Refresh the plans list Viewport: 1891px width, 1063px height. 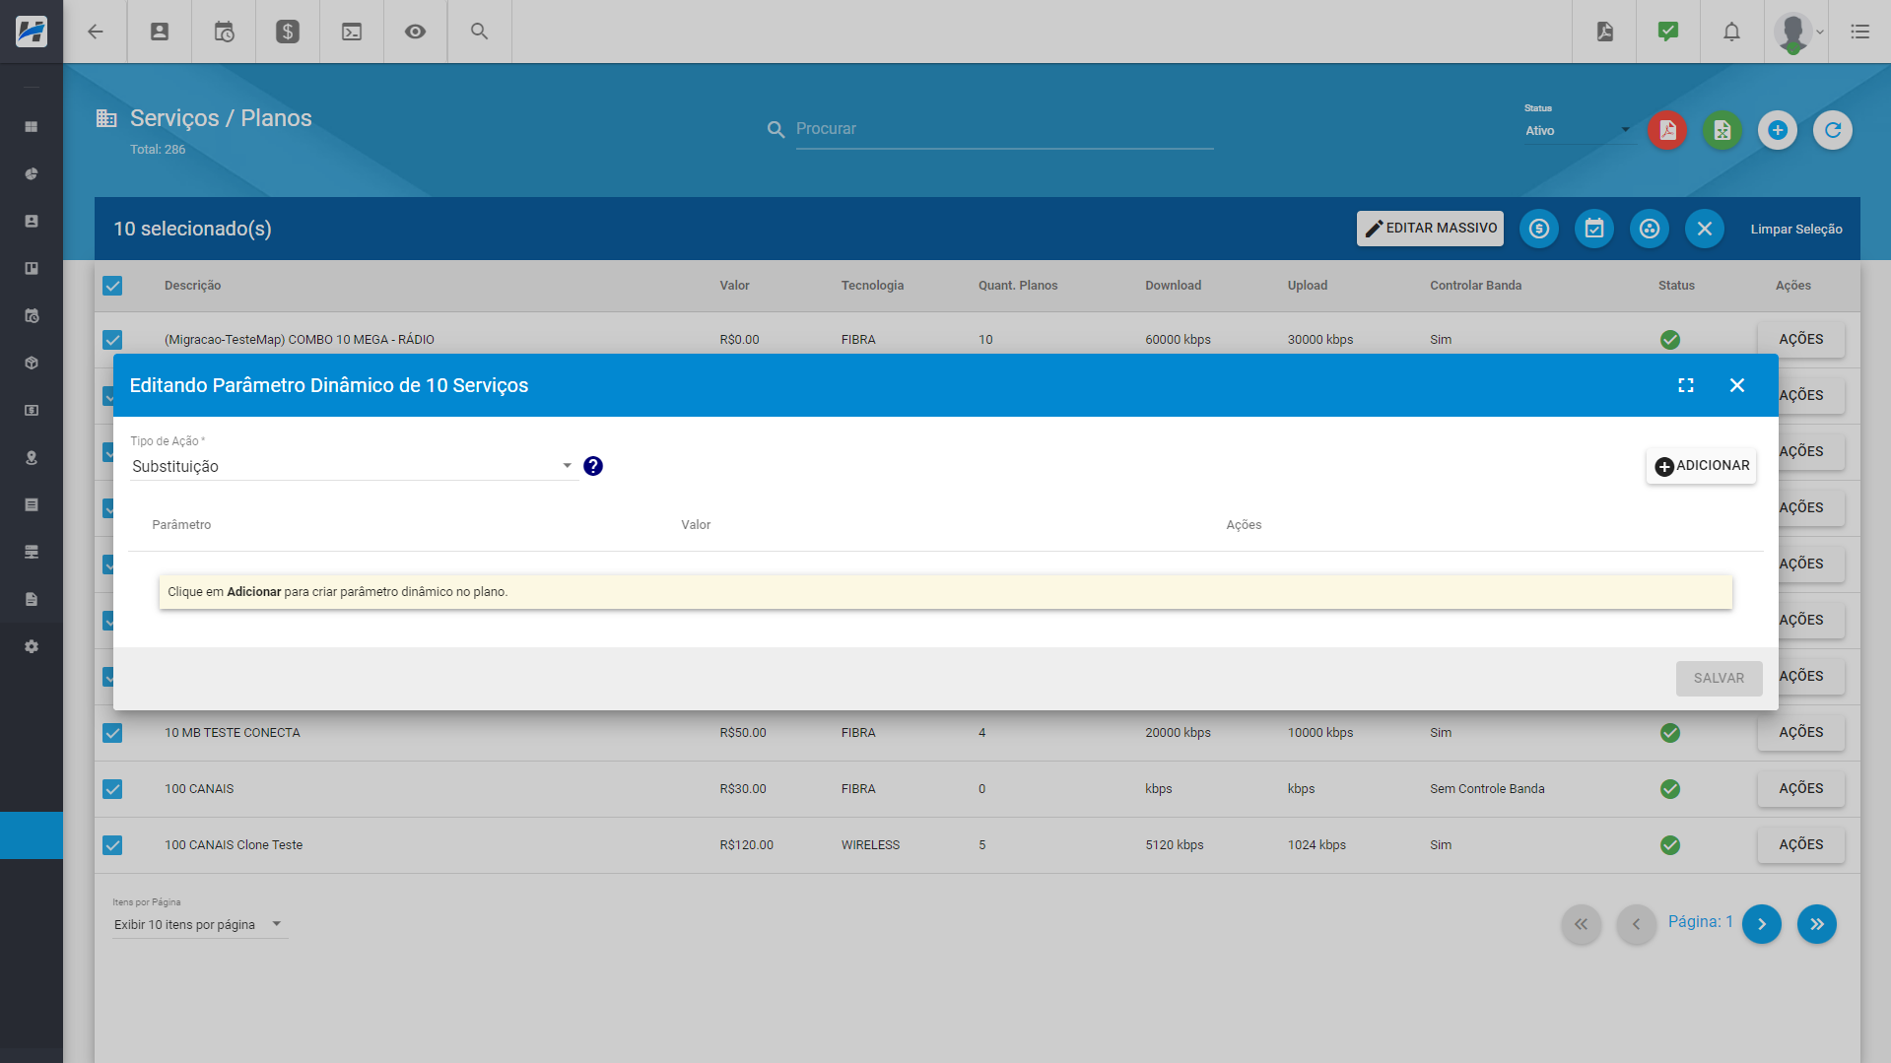click(1833, 130)
